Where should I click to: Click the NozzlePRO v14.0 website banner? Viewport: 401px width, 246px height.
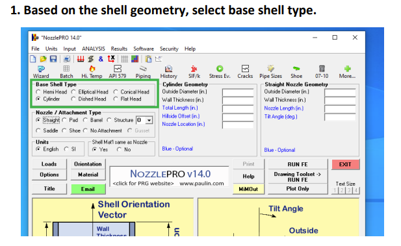[169, 177]
